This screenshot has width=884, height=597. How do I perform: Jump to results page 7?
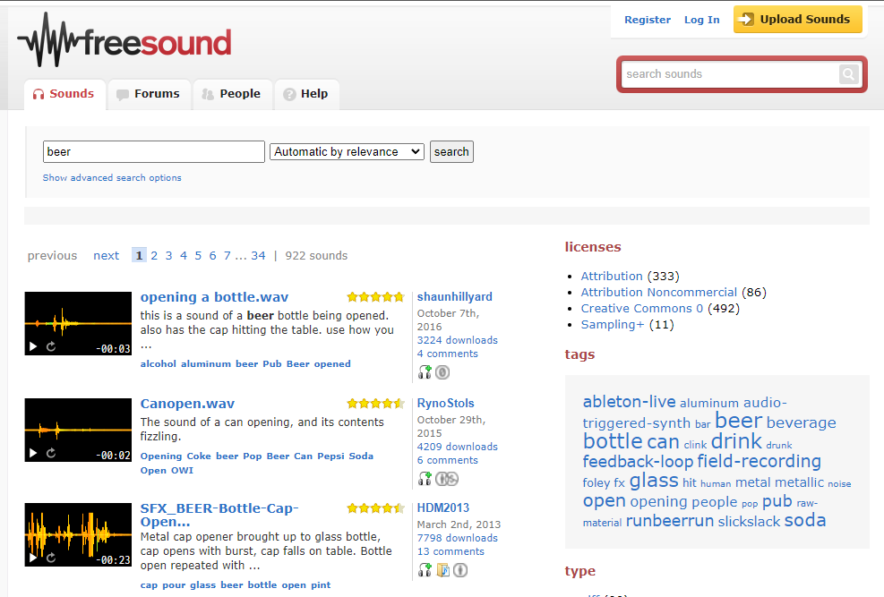[227, 256]
